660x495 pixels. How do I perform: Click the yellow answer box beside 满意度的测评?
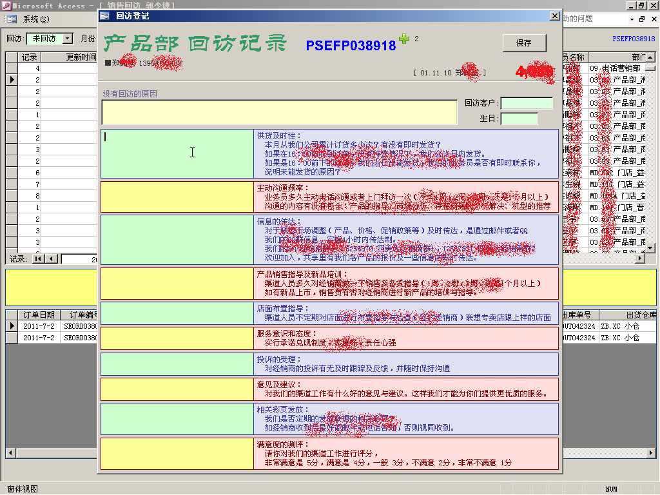click(x=177, y=454)
